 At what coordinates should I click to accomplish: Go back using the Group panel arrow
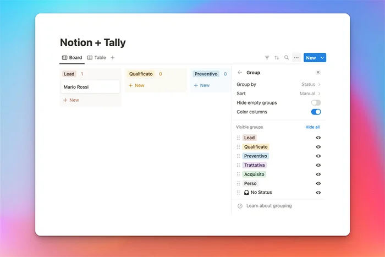(x=240, y=73)
